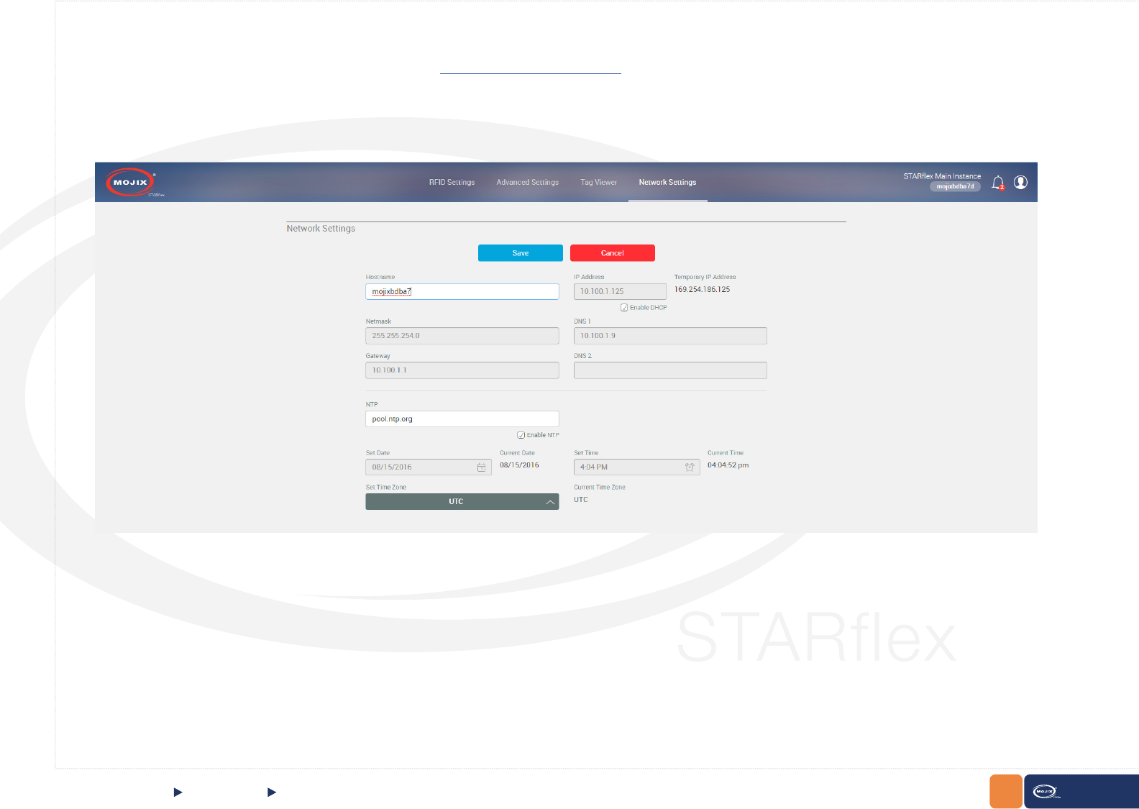Click the IP Address field
Screen dimensions: 1139x809
coord(620,291)
